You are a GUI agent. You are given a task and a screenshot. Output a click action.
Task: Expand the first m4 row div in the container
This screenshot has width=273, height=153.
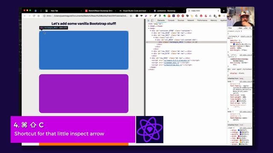[x=152, y=33]
